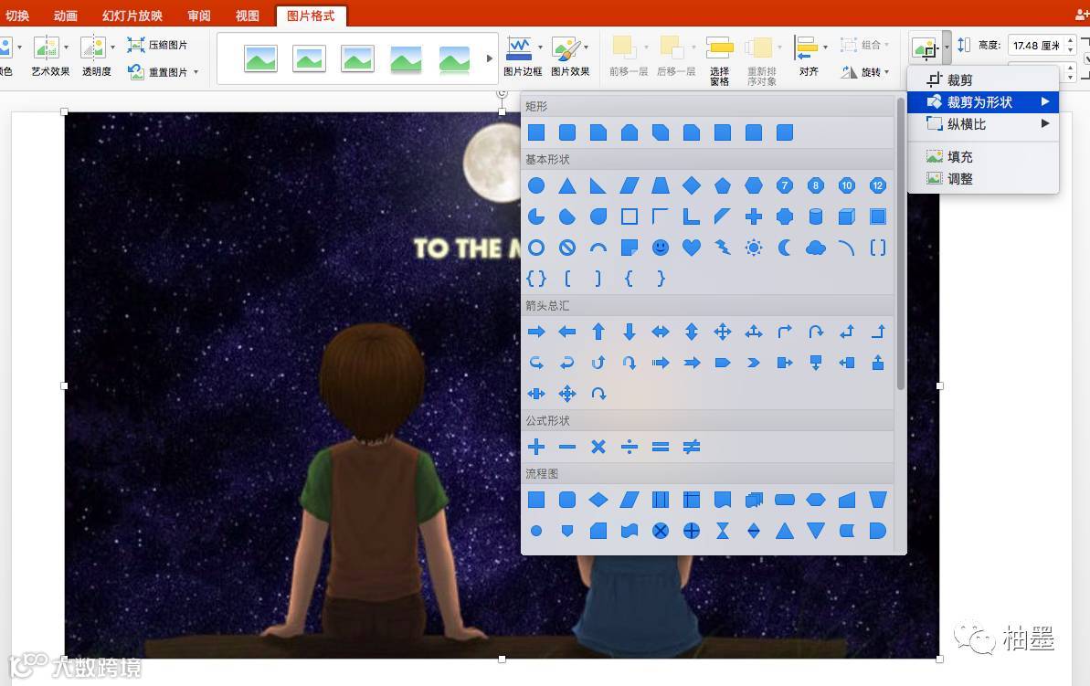Expand the picture styles gallery arrow
The width and height of the screenshot is (1090, 686).
pos(490,59)
